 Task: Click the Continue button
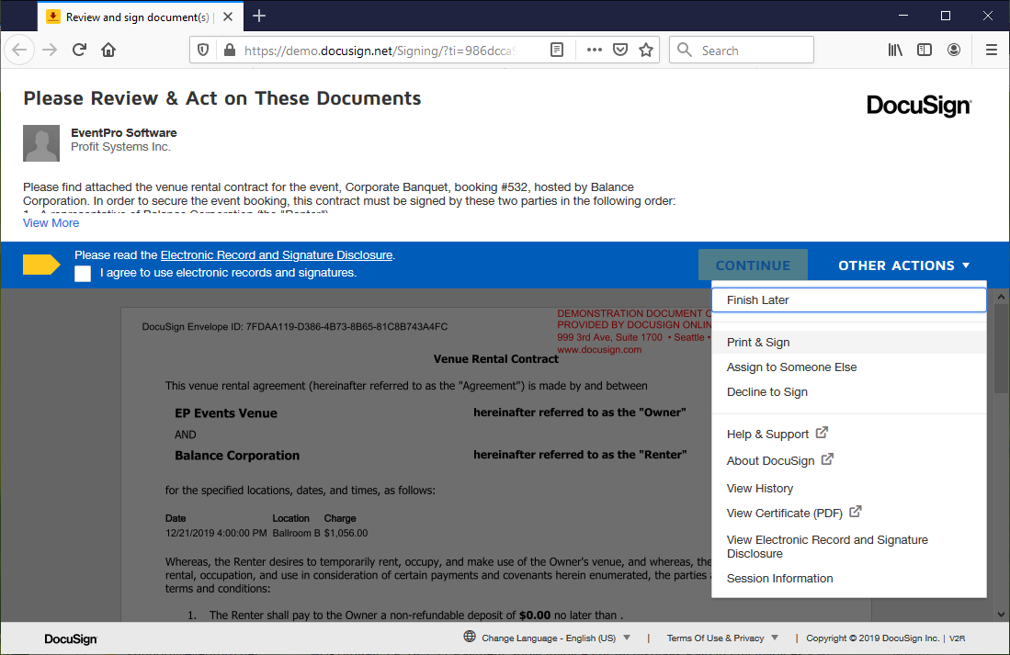coord(753,265)
